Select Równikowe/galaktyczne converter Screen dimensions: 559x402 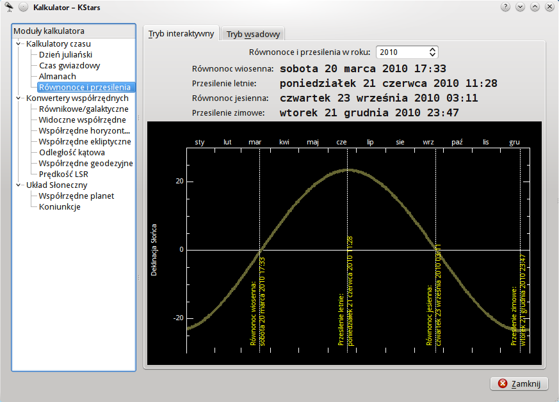[x=83, y=109]
